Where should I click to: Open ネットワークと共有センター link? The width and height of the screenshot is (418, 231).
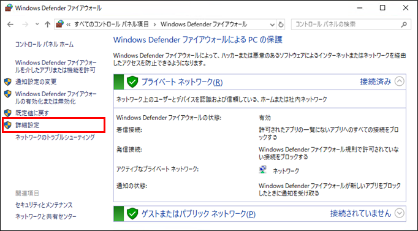pos(45,217)
